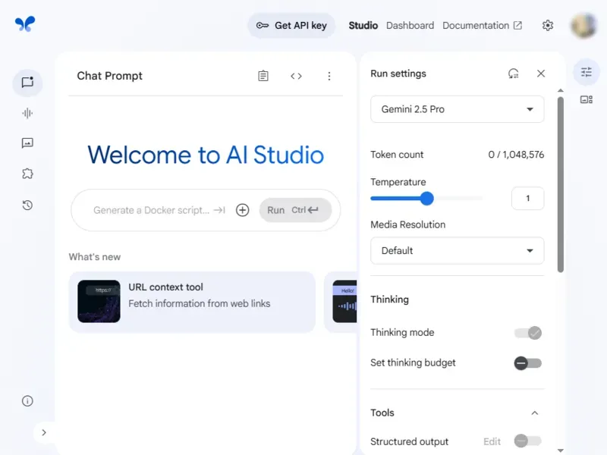Open Generate Media from the sidebar
This screenshot has width=607, height=455.
(x=27, y=143)
